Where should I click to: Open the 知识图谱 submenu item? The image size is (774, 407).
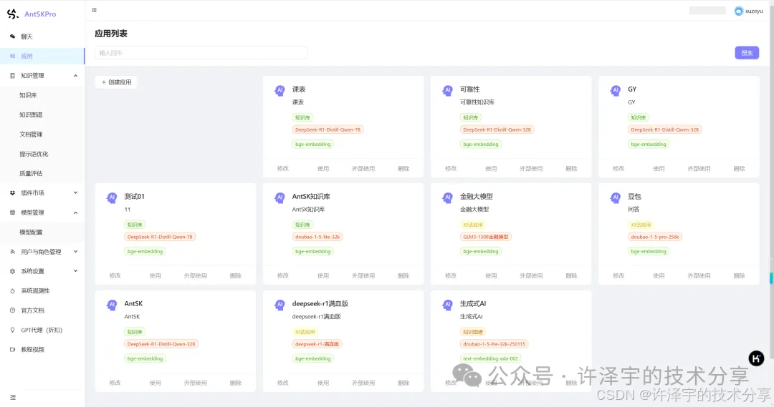tap(42, 115)
